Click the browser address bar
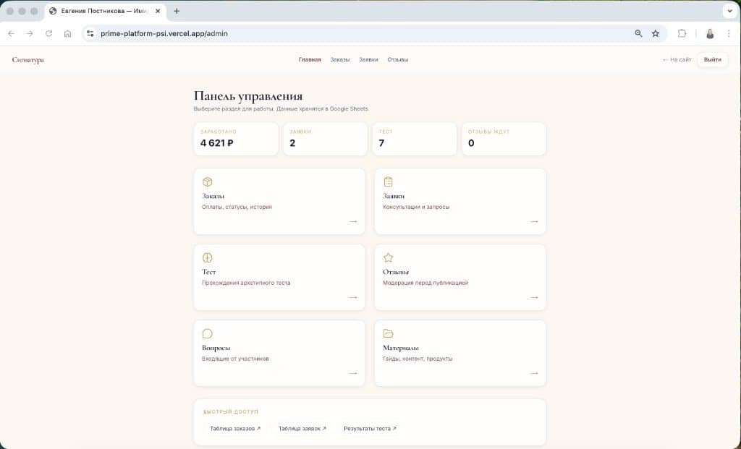741x449 pixels. pos(289,33)
